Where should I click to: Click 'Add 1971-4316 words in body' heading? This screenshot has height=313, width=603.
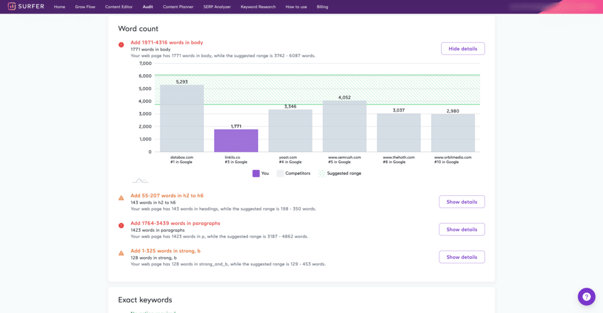(167, 42)
